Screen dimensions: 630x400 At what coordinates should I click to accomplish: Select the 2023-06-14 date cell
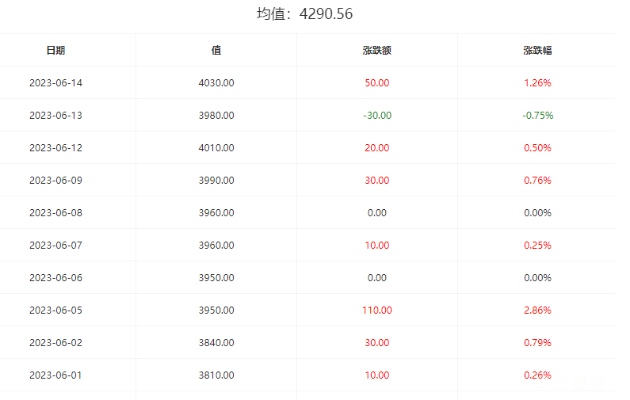tap(55, 83)
